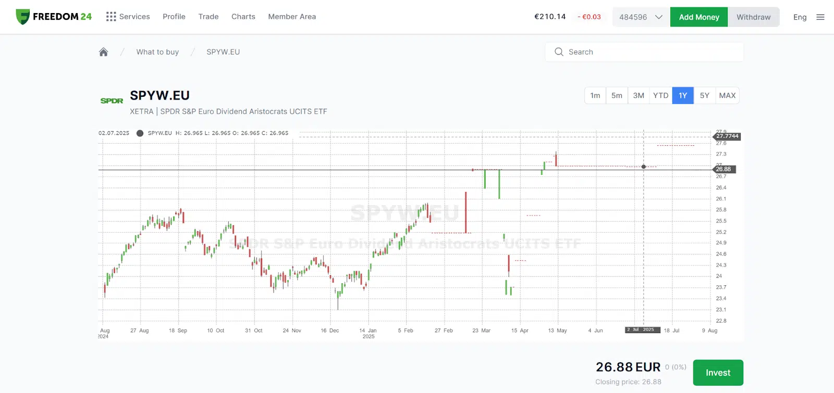
Task: Select the 3M chart range
Action: (x=639, y=95)
